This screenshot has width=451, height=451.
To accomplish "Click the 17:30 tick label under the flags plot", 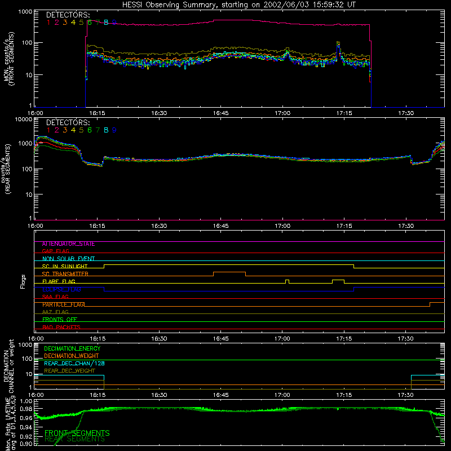I will (405, 339).
